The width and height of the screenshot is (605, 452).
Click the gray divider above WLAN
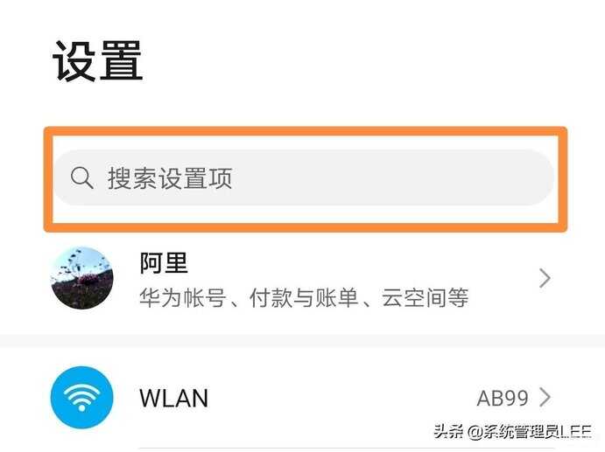click(x=303, y=340)
